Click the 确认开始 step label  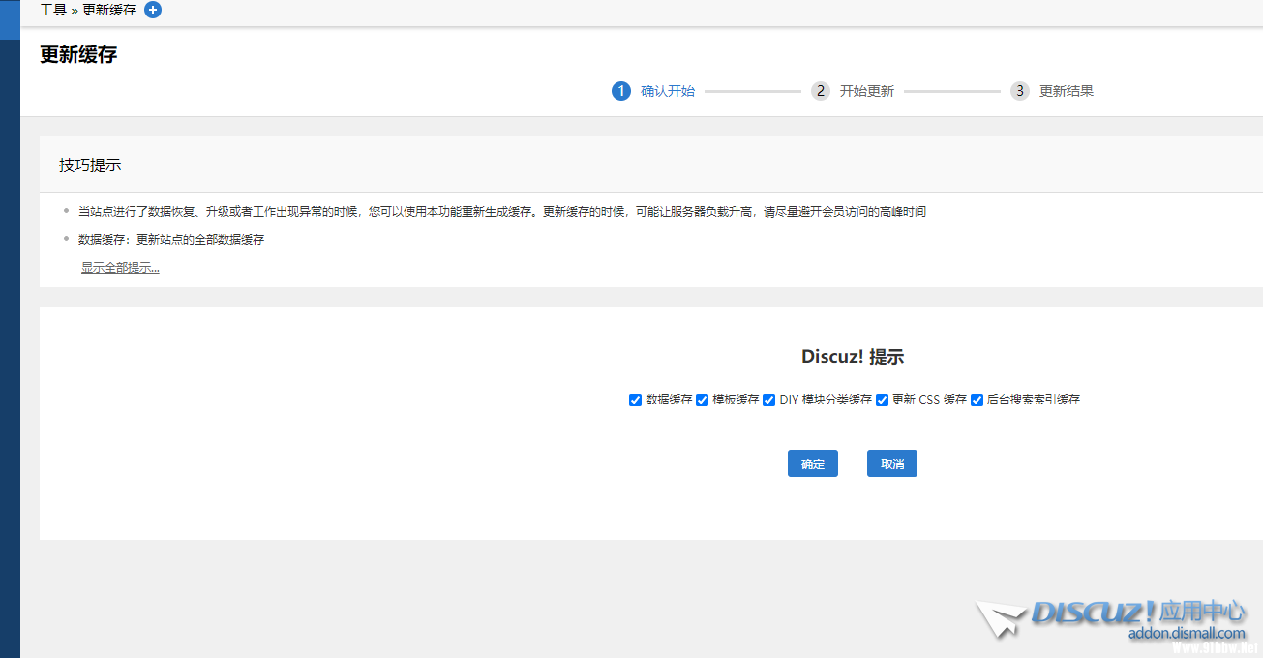(x=668, y=91)
